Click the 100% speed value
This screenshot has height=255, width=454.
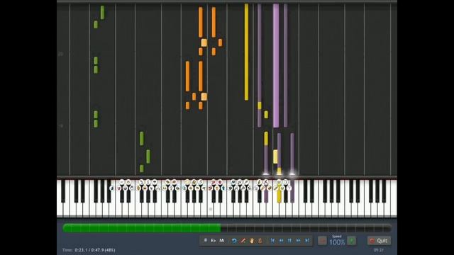point(337,242)
